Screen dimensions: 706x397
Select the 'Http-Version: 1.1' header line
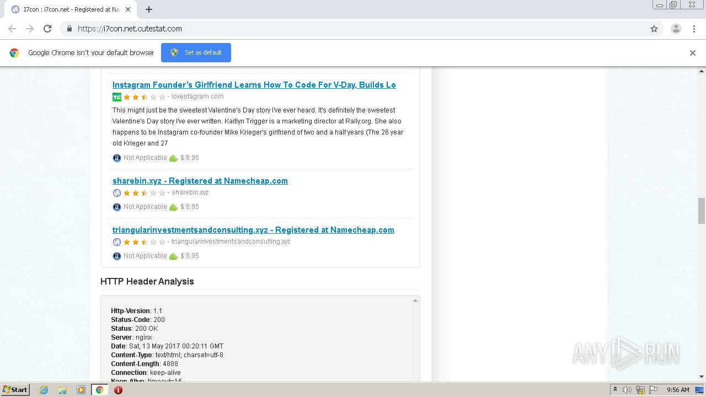pyautogui.click(x=137, y=311)
